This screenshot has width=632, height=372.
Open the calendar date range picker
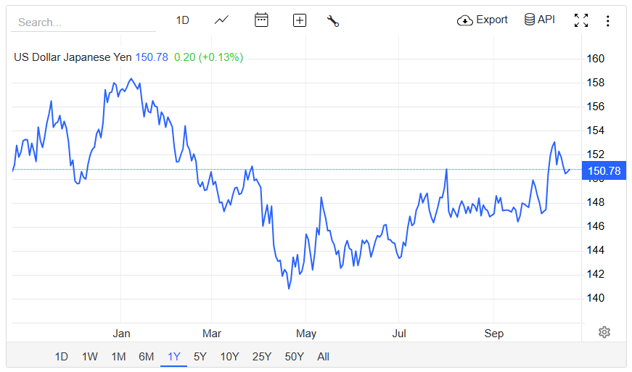tap(261, 20)
